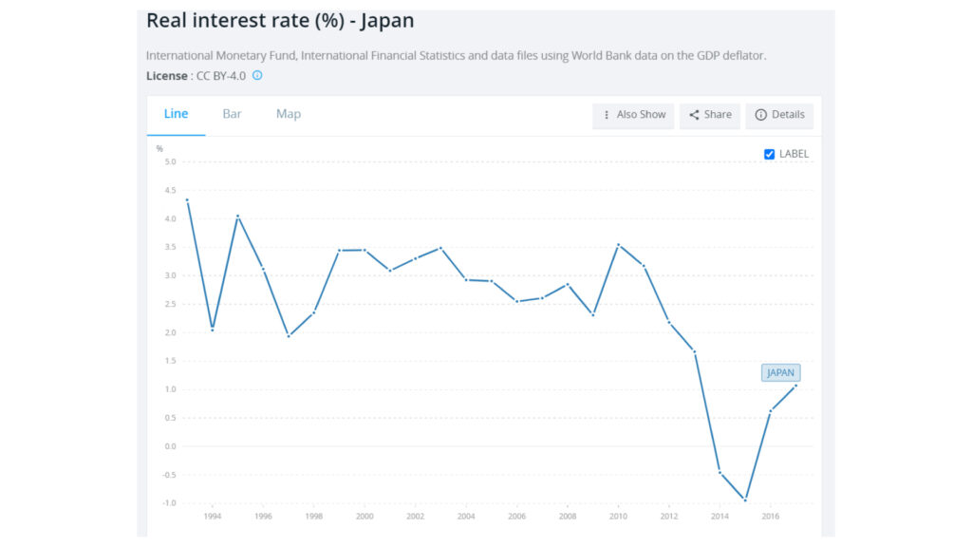Click the Share button
This screenshot has width=972, height=547.
(710, 115)
